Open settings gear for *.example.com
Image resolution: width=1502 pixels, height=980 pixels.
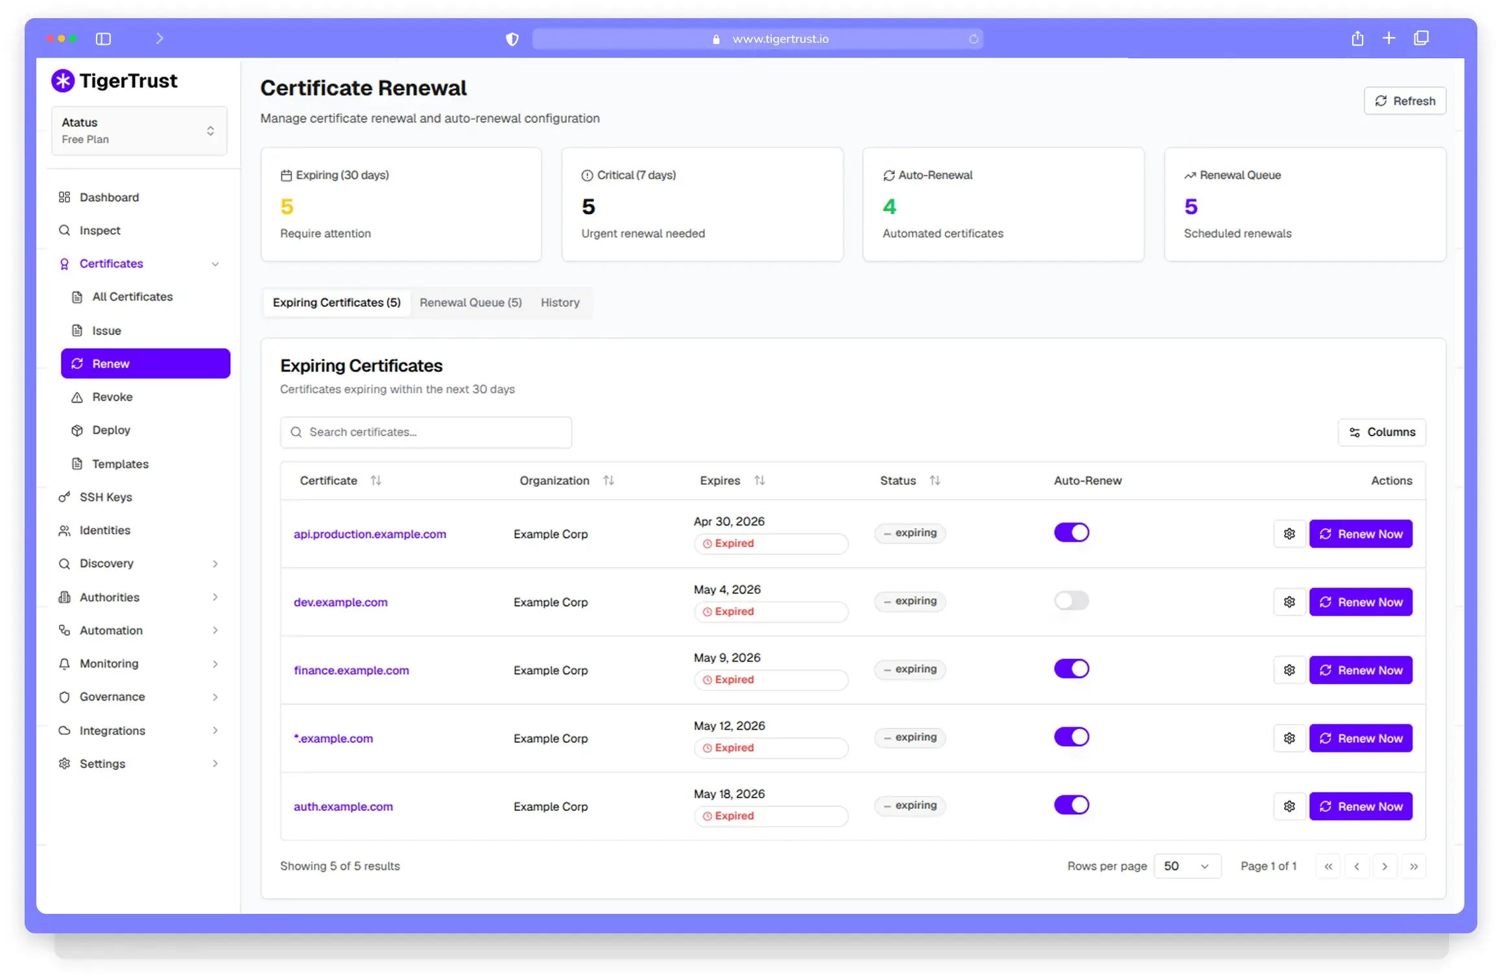[1289, 738]
